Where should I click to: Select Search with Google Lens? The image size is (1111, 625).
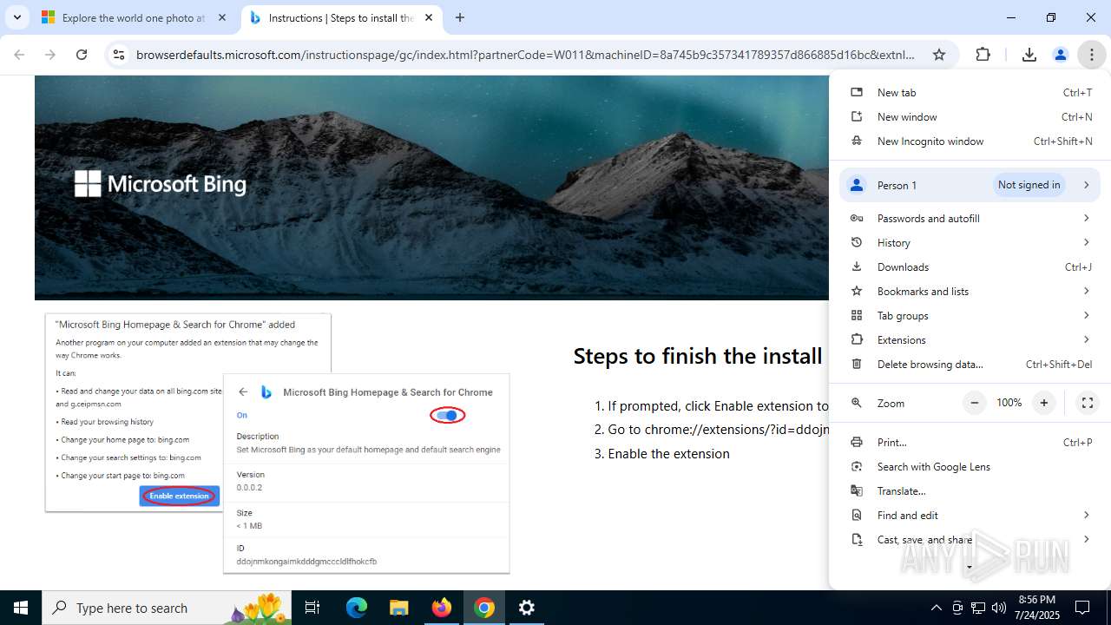click(970, 466)
